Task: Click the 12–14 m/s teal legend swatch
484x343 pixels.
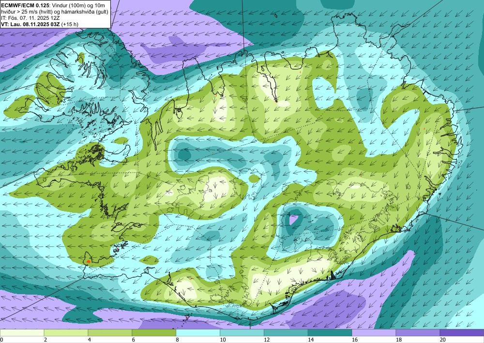Action: pos(286,333)
